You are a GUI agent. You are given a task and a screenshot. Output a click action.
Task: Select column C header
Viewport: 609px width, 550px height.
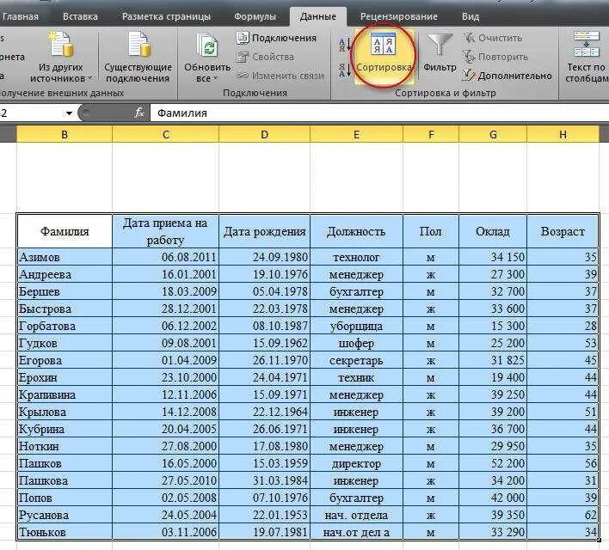tap(166, 134)
